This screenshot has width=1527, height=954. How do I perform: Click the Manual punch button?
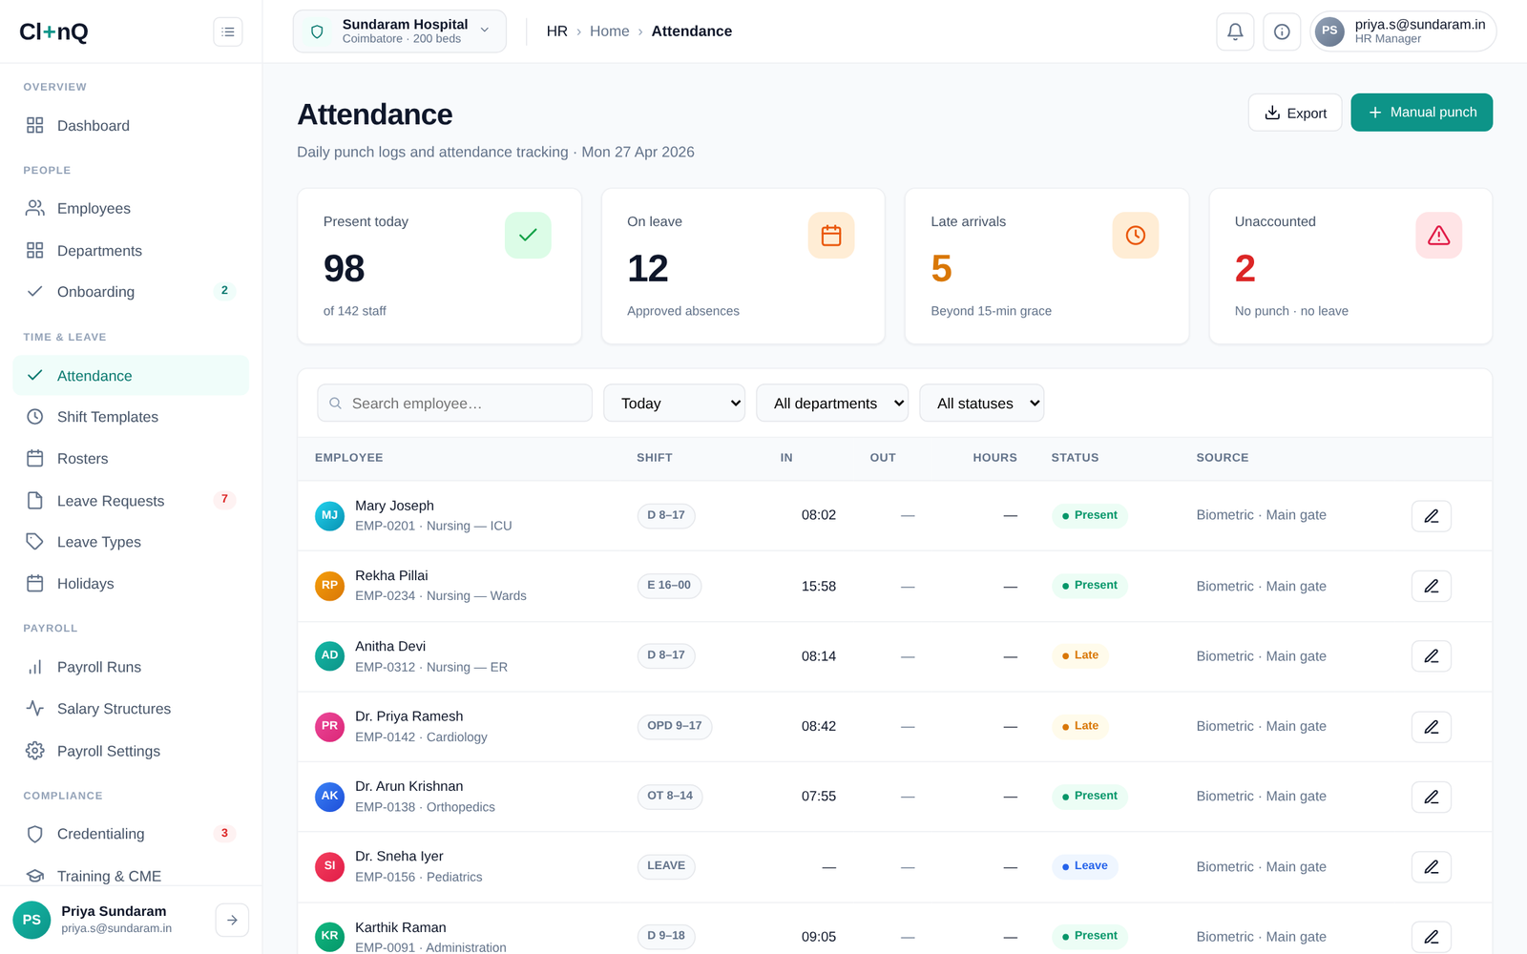[1422, 113]
